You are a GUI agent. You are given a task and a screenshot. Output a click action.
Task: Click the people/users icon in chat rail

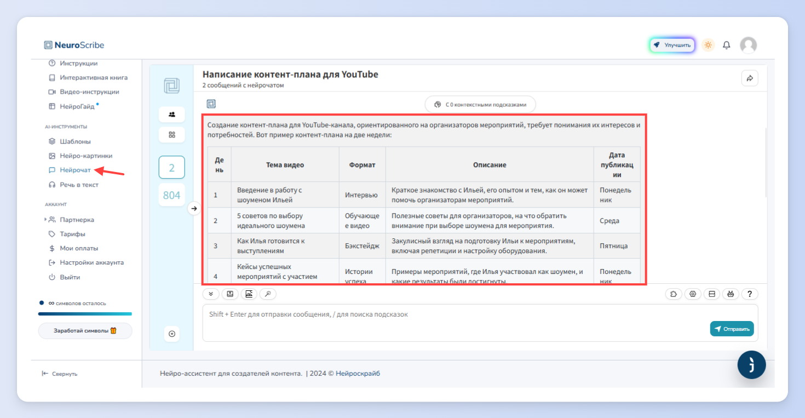pos(171,114)
